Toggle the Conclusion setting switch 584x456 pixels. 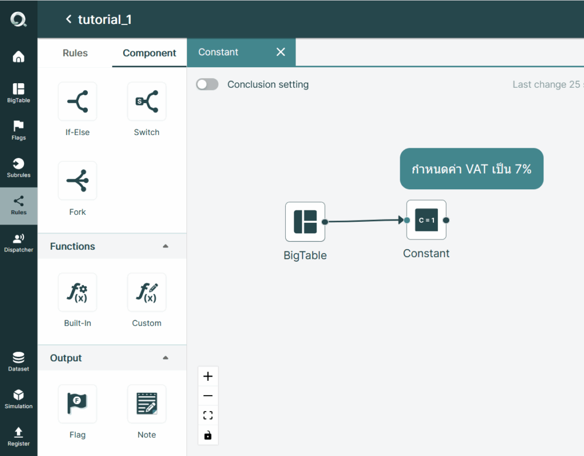point(208,84)
